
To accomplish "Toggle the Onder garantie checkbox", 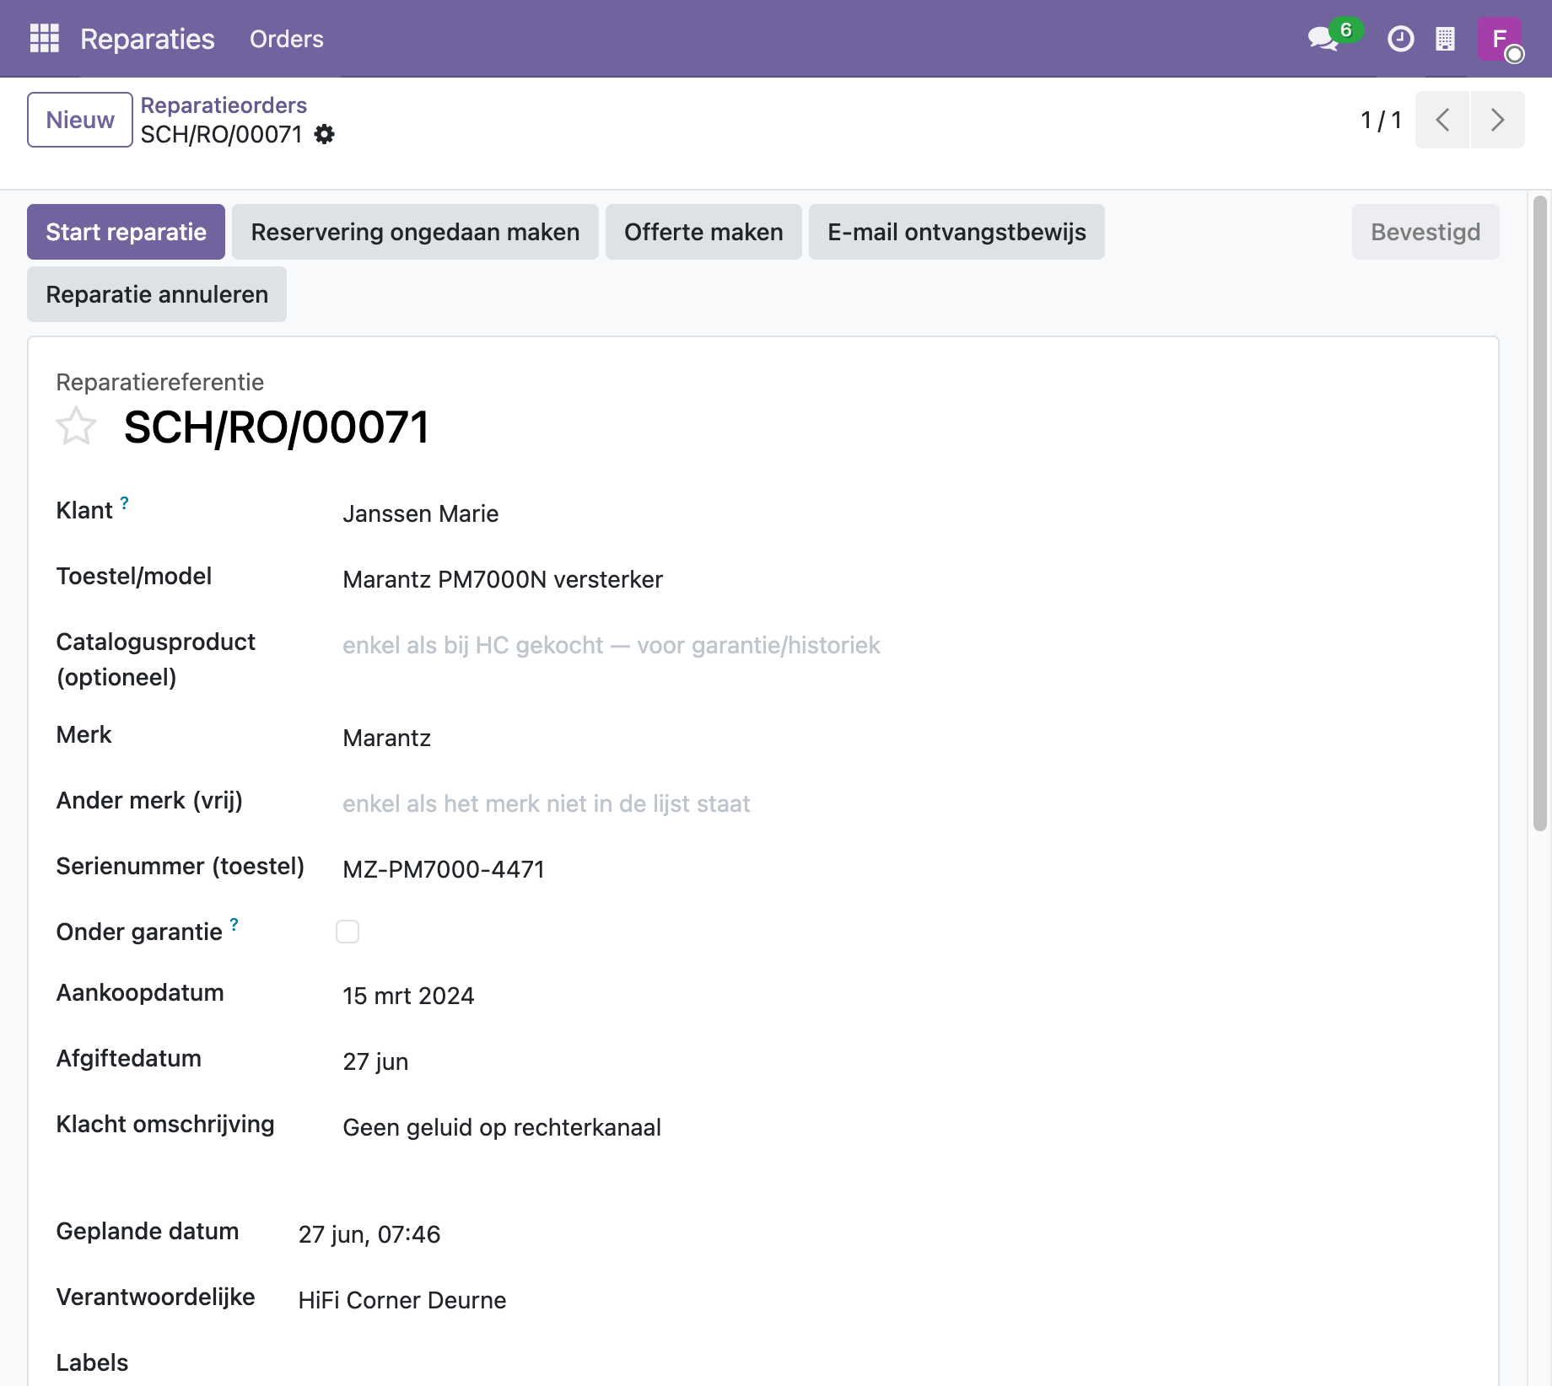I will click(348, 932).
